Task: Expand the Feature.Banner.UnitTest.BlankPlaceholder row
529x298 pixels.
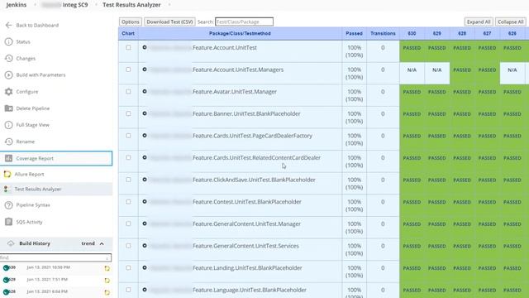Action: [x=145, y=113]
